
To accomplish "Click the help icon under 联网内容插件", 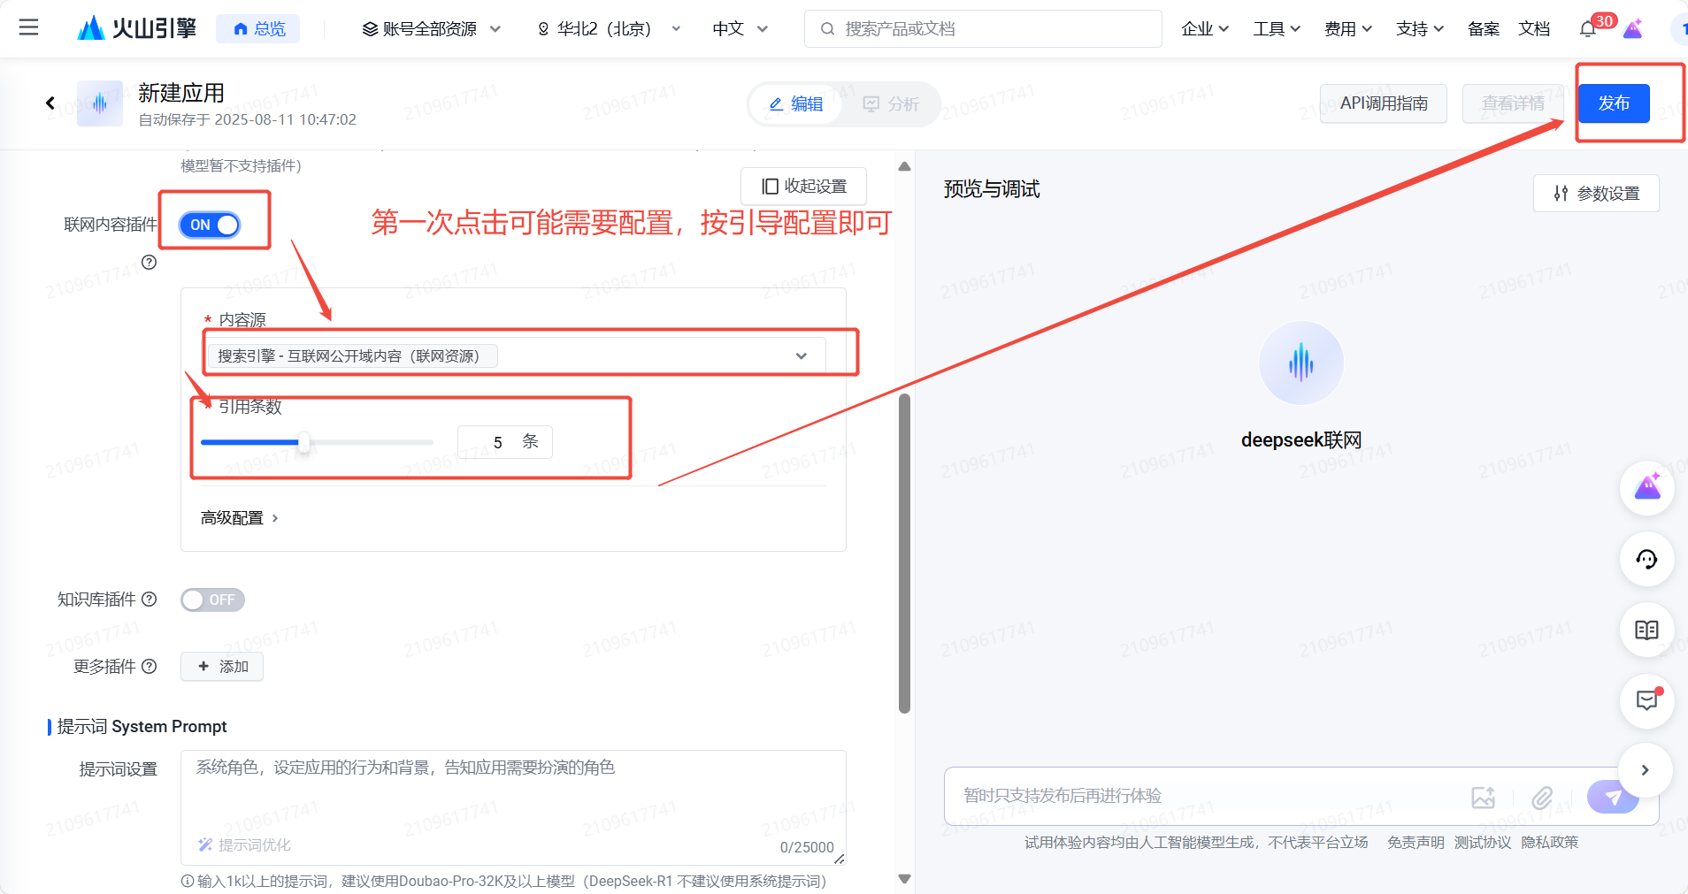I will tap(149, 263).
